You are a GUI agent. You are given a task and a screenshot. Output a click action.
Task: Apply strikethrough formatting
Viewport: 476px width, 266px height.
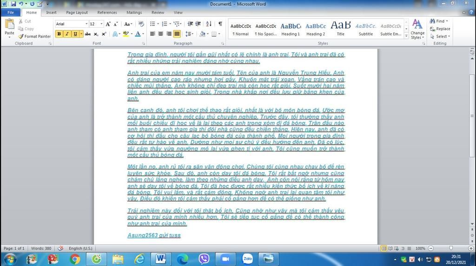coord(88,34)
